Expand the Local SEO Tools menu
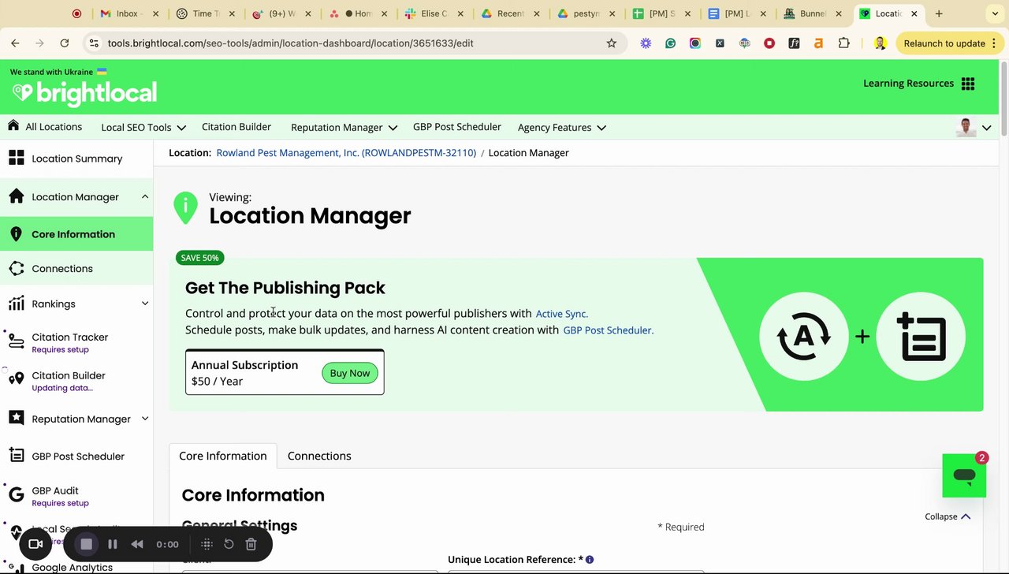Screen dimensions: 1009x574 pos(143,127)
